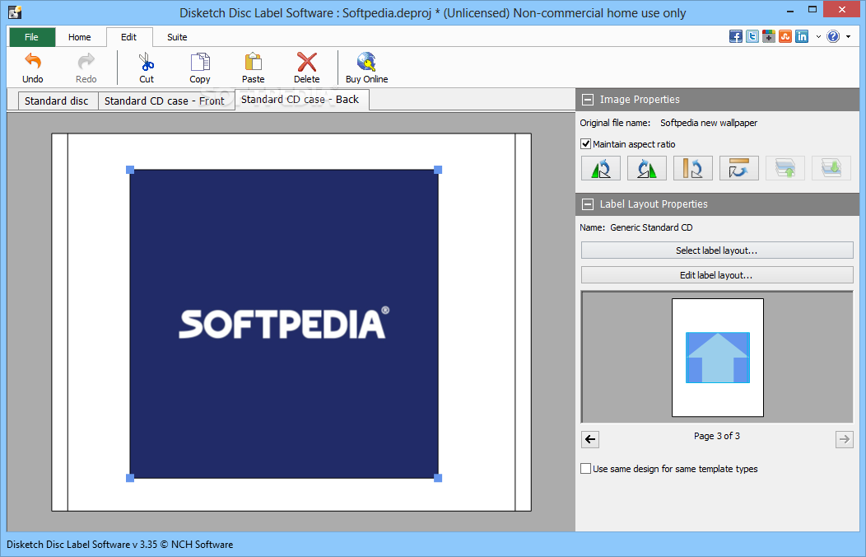The width and height of the screenshot is (866, 557).
Task: Click the Redo toolbar icon
Action: click(x=86, y=68)
